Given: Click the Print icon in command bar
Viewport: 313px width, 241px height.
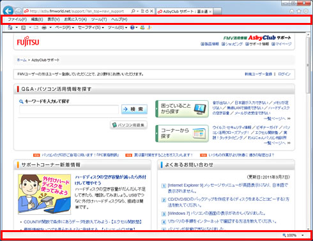Looking at the screenshot, I should coord(44,27).
